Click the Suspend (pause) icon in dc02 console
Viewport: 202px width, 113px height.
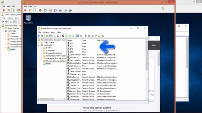pos(30,10)
